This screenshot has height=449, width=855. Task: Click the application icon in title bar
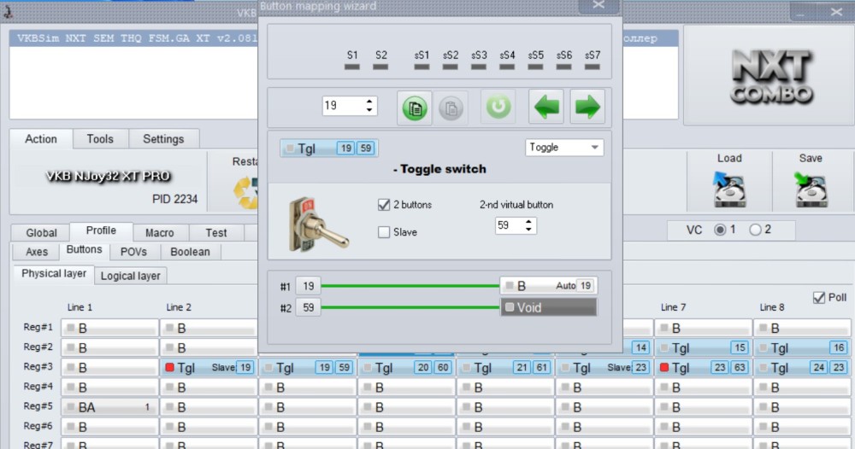[9, 11]
